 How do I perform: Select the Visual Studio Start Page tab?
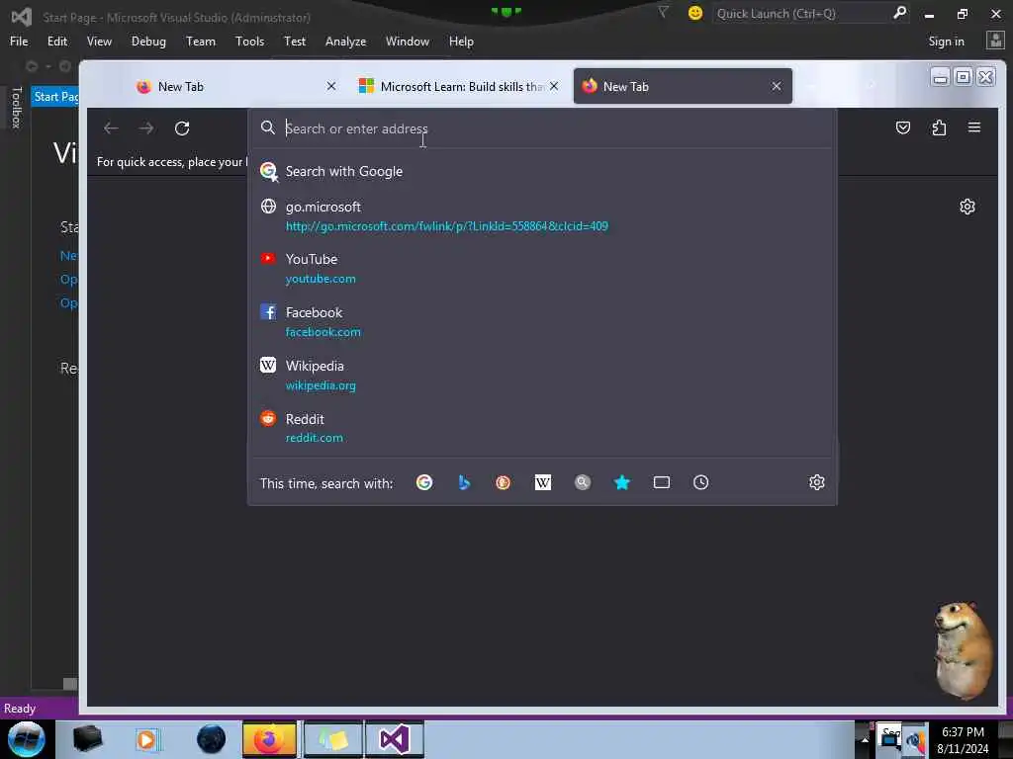pos(55,97)
